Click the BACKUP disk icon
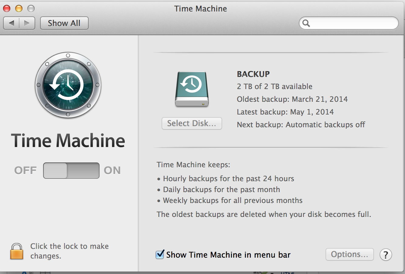The width and height of the screenshot is (405, 274). pos(191,89)
